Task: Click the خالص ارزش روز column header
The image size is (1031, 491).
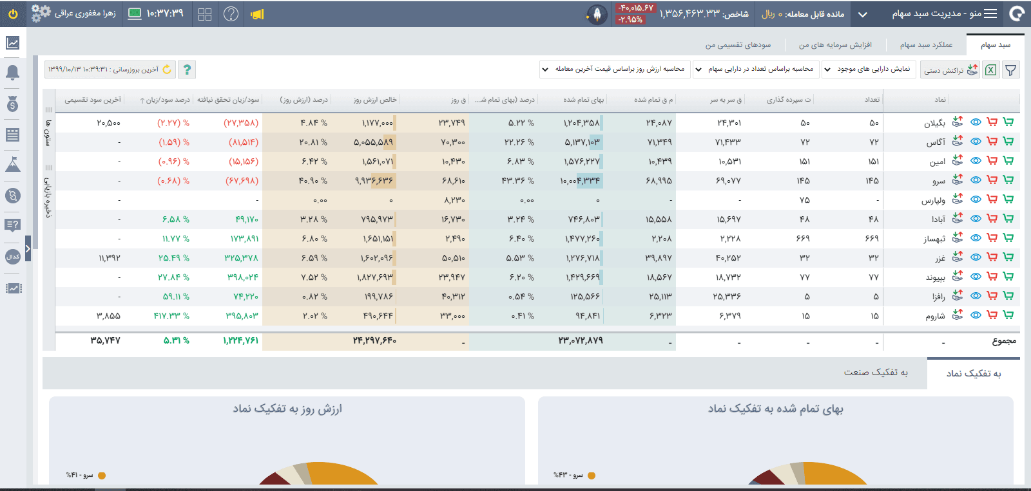Action: point(375,100)
